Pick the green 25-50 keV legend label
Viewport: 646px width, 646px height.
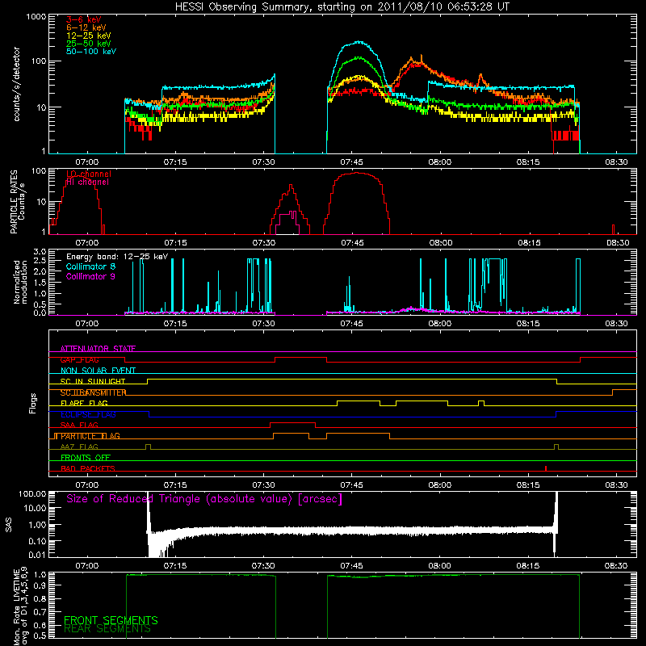[x=89, y=44]
